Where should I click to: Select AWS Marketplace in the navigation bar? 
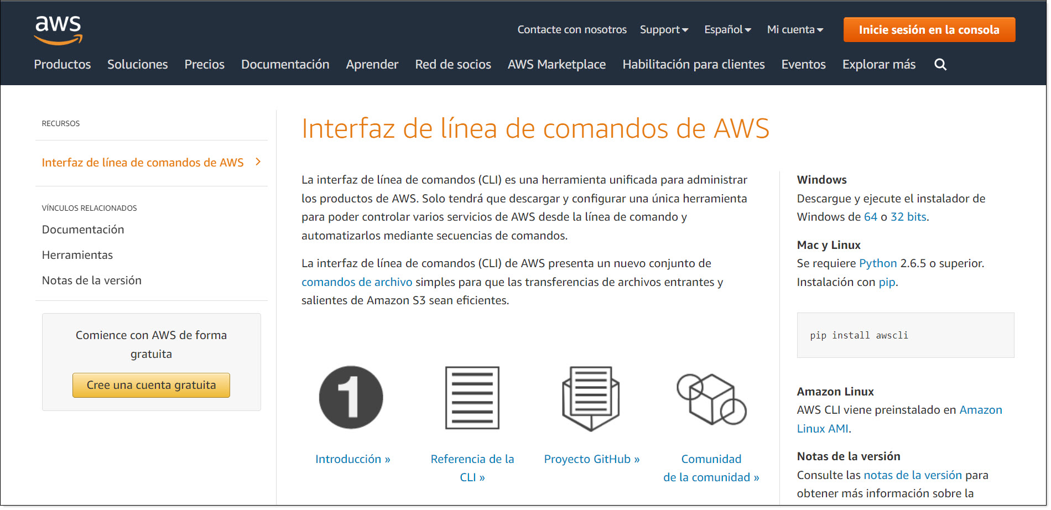point(556,64)
